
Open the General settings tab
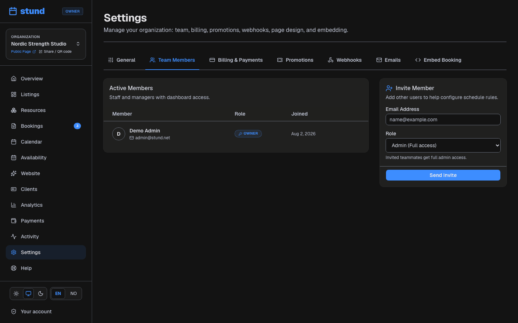click(122, 60)
